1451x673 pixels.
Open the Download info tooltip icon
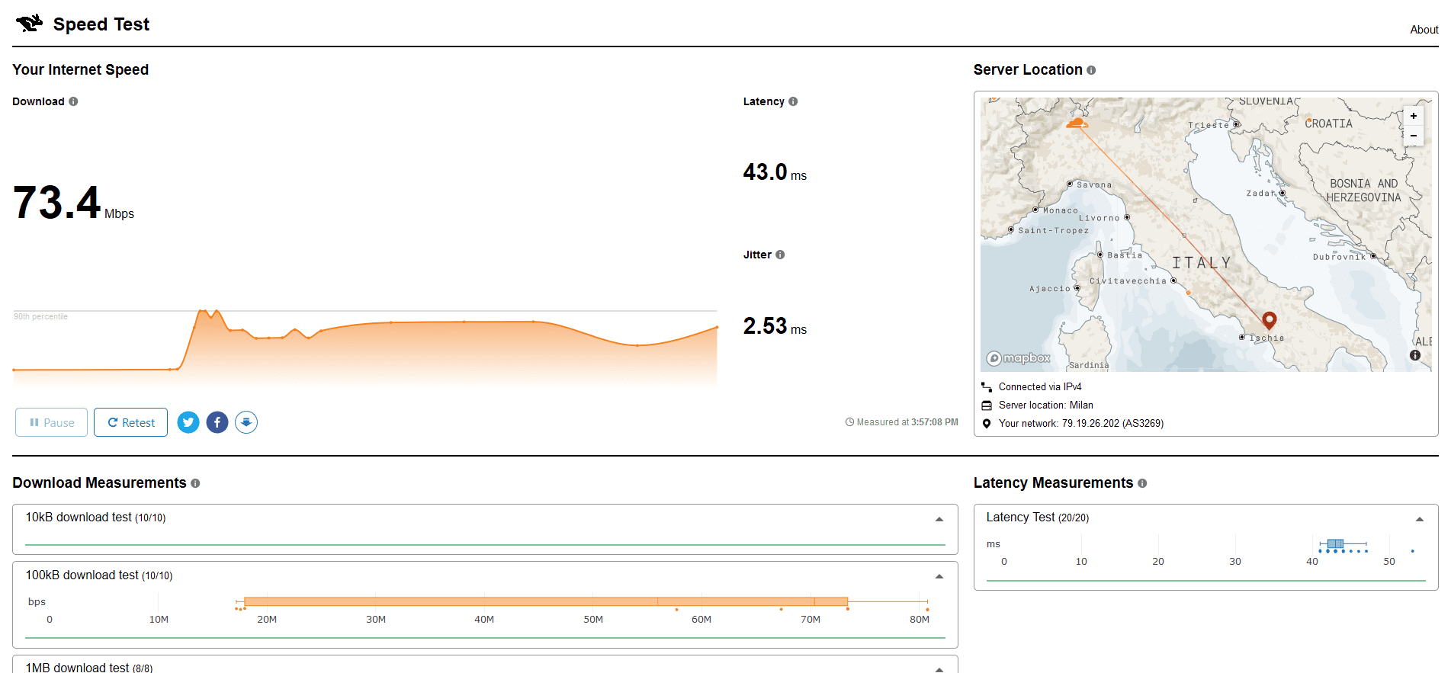pyautogui.click(x=73, y=101)
